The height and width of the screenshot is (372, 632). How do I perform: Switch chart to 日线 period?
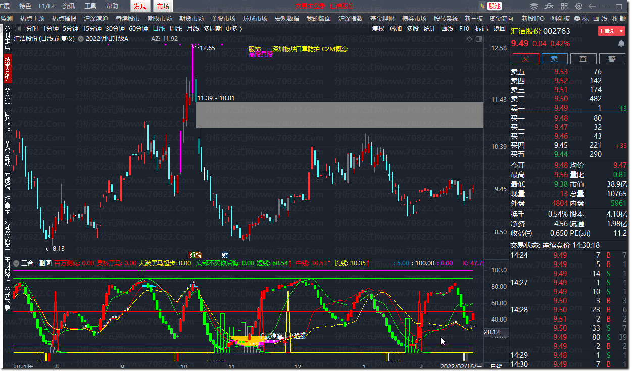pyautogui.click(x=159, y=29)
